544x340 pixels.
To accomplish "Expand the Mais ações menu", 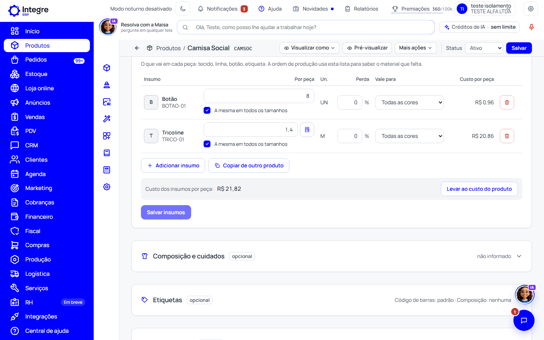I will (x=416, y=48).
